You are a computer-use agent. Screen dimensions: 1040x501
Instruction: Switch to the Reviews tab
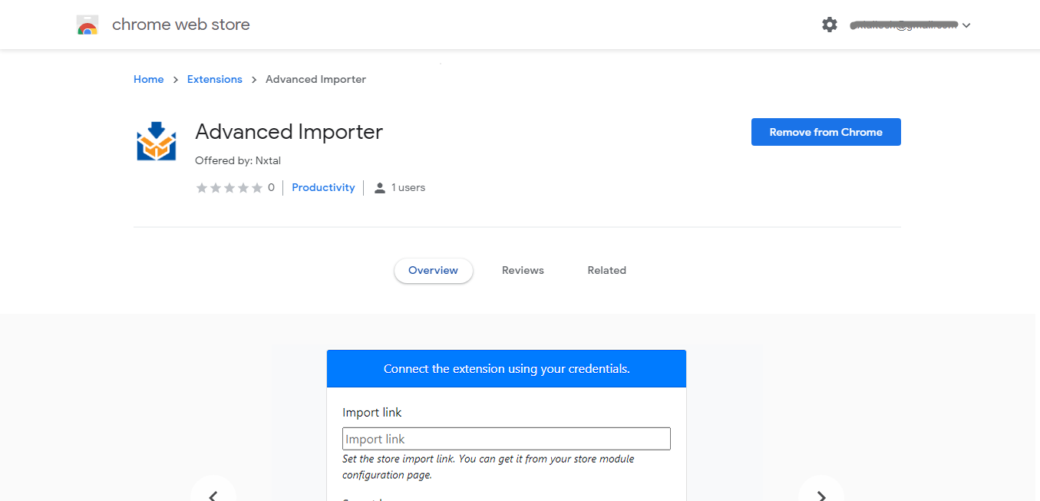(x=523, y=270)
